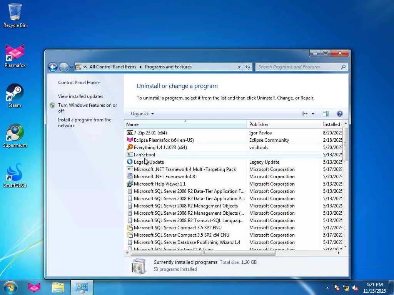Image resolution: width=394 pixels, height=295 pixels.
Task: Click publisher Igor Pavlov
Action: tap(260, 133)
